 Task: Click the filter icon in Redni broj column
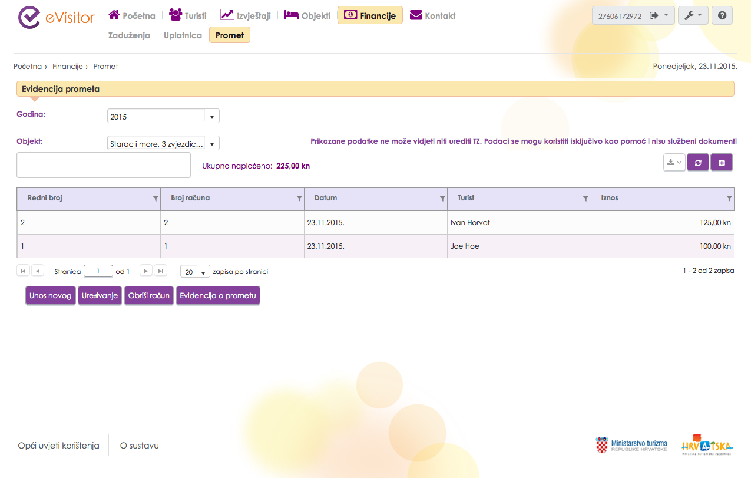coord(156,199)
